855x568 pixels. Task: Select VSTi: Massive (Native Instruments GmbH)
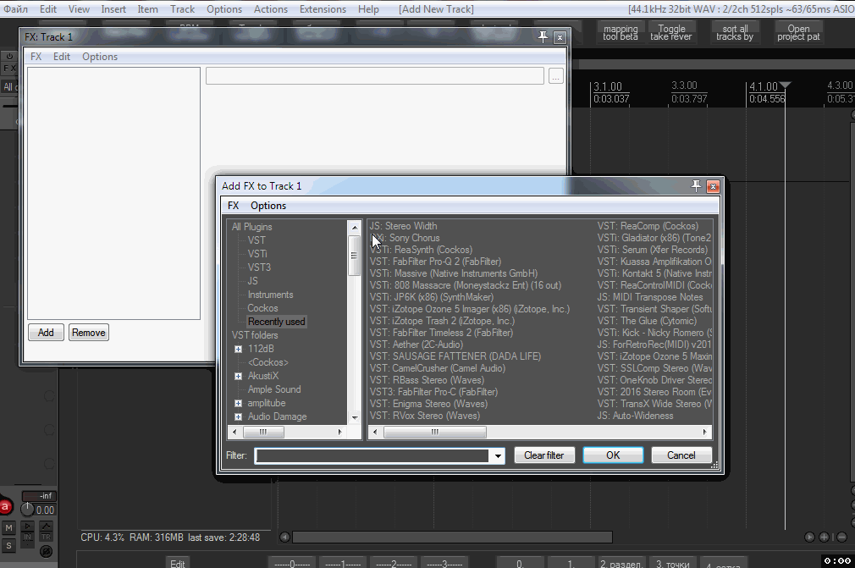[x=454, y=273]
